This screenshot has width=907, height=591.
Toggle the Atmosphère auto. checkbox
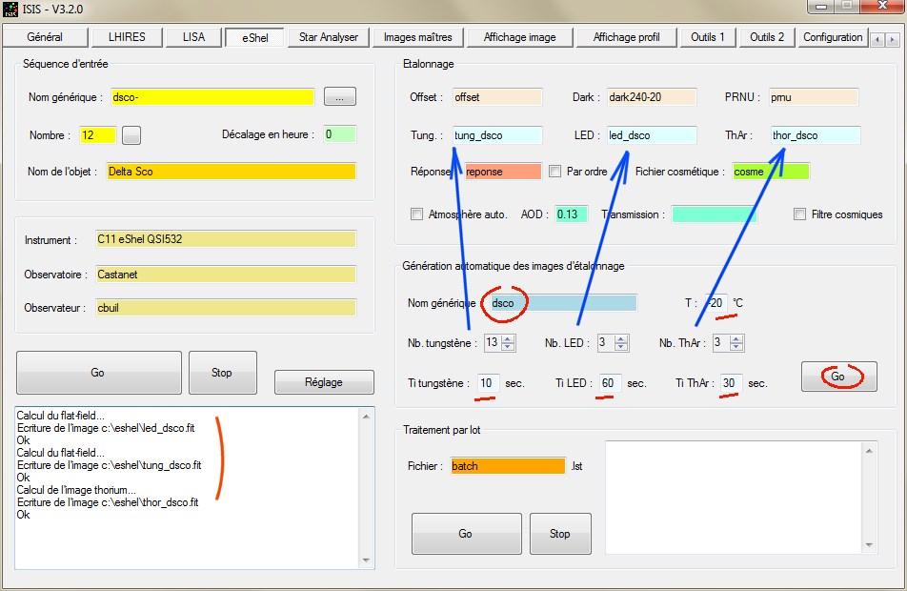(x=416, y=214)
